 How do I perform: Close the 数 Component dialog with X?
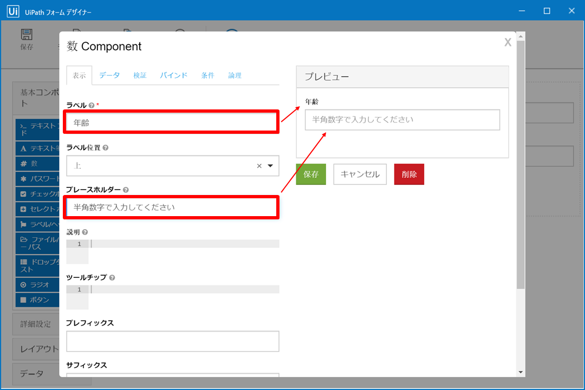pos(508,42)
